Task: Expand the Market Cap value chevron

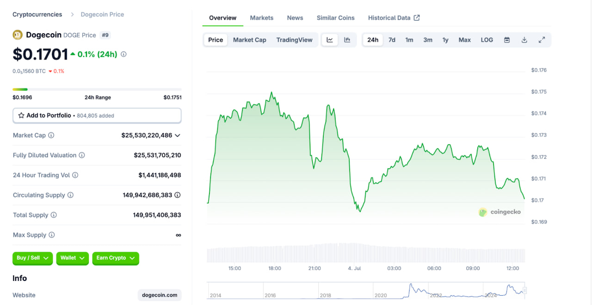Action: 178,135
